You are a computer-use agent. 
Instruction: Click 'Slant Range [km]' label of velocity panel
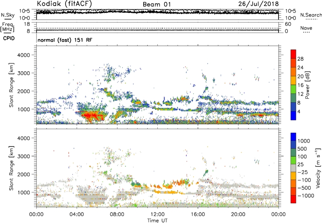(x=11, y=168)
